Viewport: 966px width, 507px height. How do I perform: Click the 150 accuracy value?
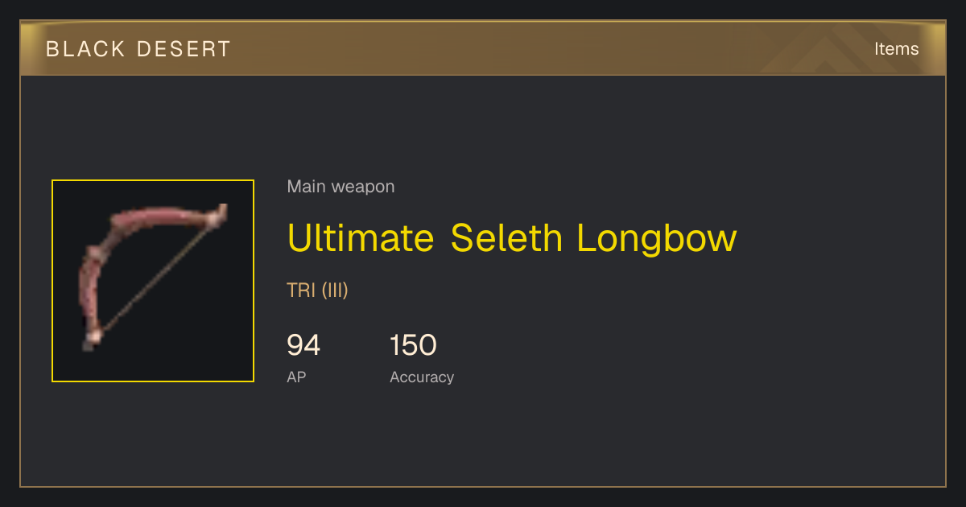(x=413, y=345)
